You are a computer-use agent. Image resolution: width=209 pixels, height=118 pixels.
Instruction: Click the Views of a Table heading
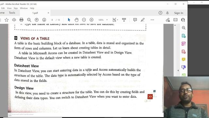(35, 38)
